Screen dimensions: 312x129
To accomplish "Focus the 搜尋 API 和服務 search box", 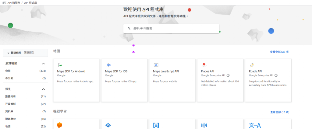I will point(171,29).
